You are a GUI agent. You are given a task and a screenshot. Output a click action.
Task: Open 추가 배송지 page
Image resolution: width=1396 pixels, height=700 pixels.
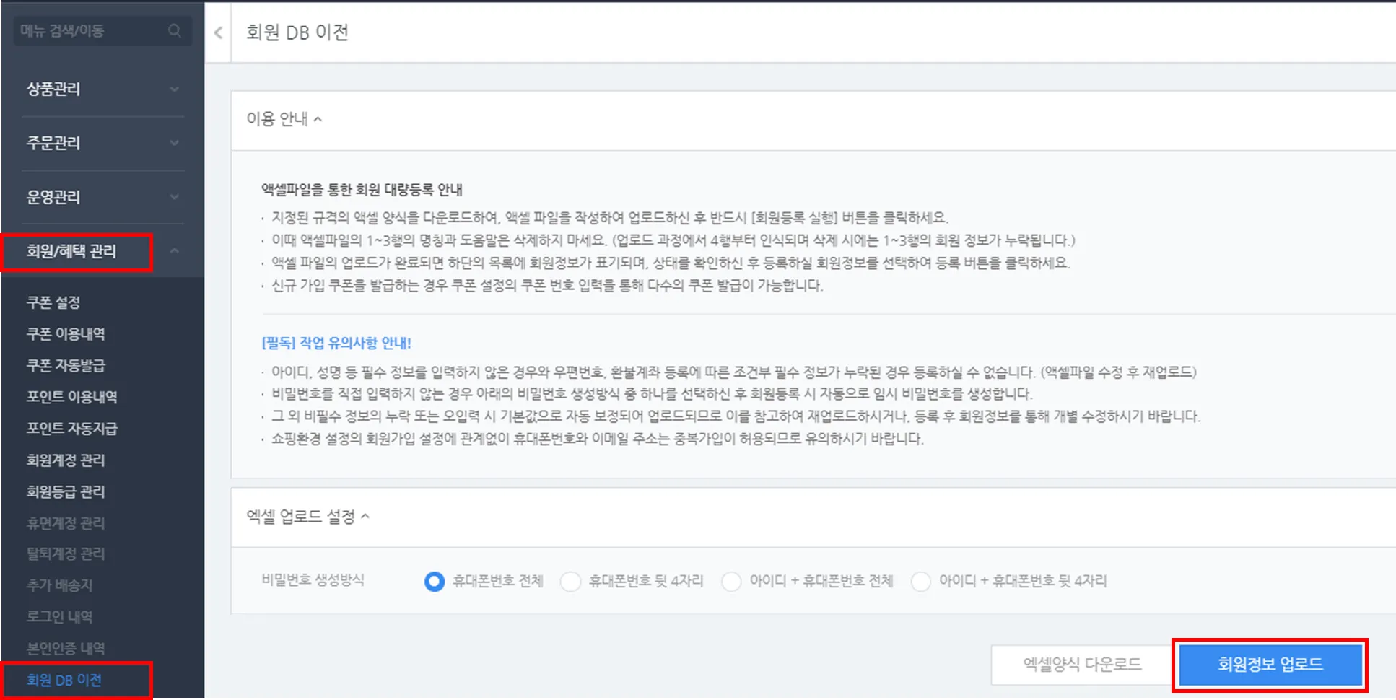[x=59, y=585]
